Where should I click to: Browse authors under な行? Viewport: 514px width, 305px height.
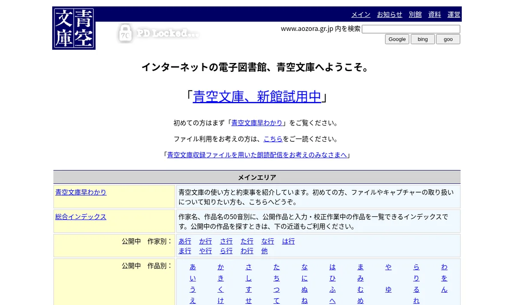[268, 241]
